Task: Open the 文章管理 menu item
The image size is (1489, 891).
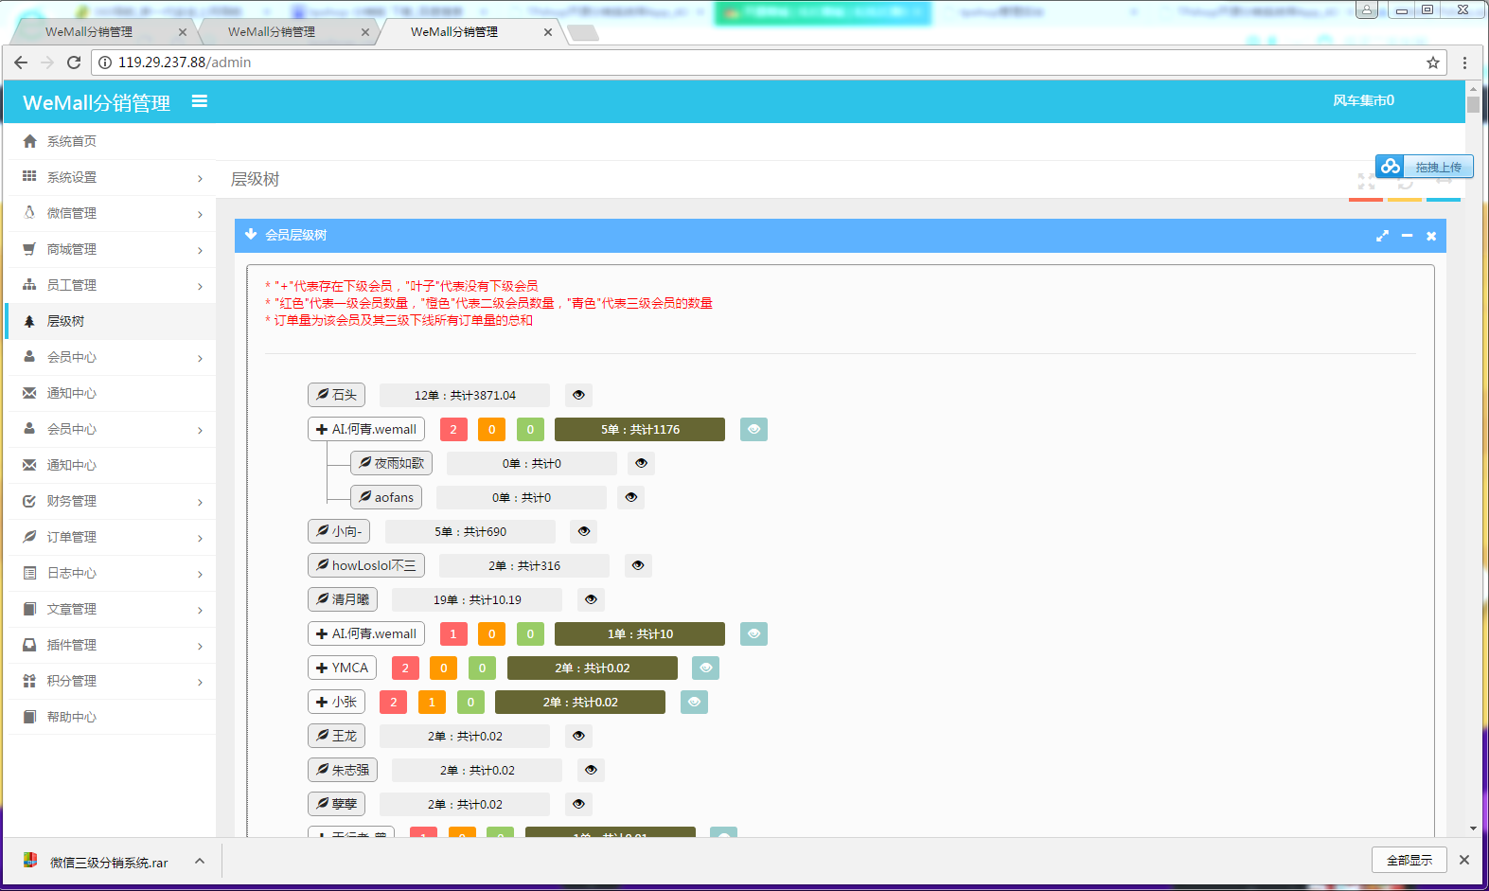Action: click(110, 609)
